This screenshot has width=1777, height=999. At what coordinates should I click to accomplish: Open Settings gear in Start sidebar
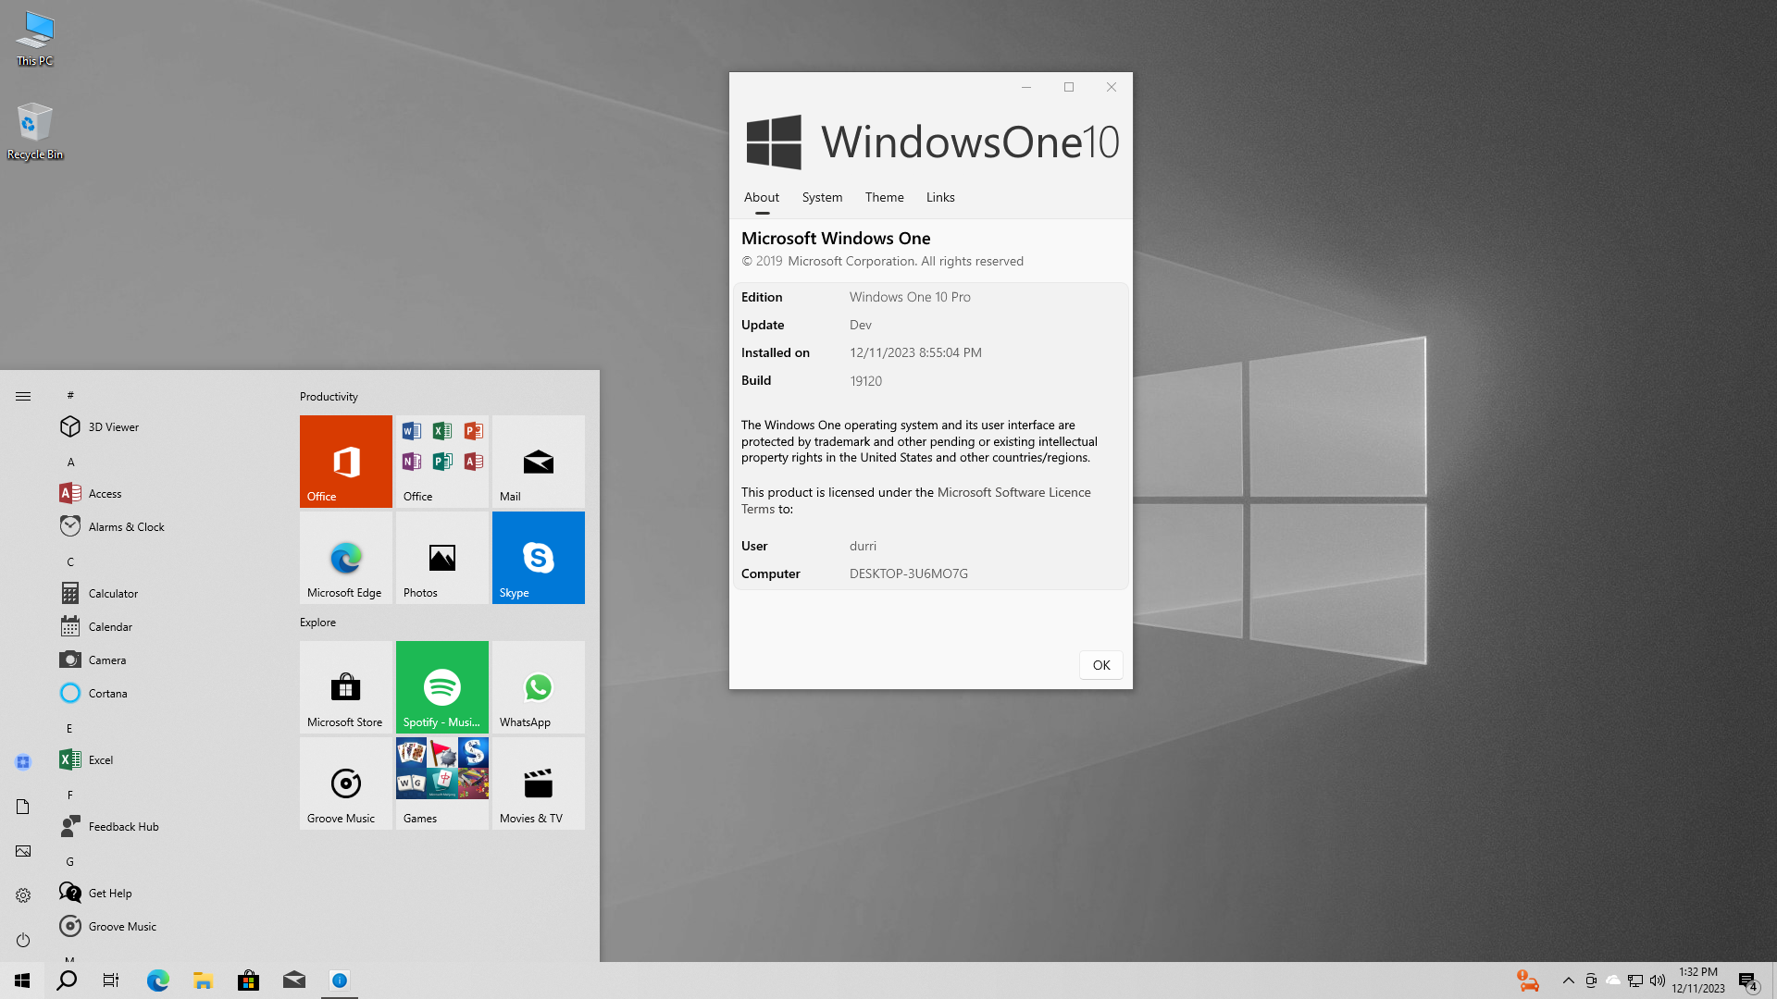(x=23, y=895)
